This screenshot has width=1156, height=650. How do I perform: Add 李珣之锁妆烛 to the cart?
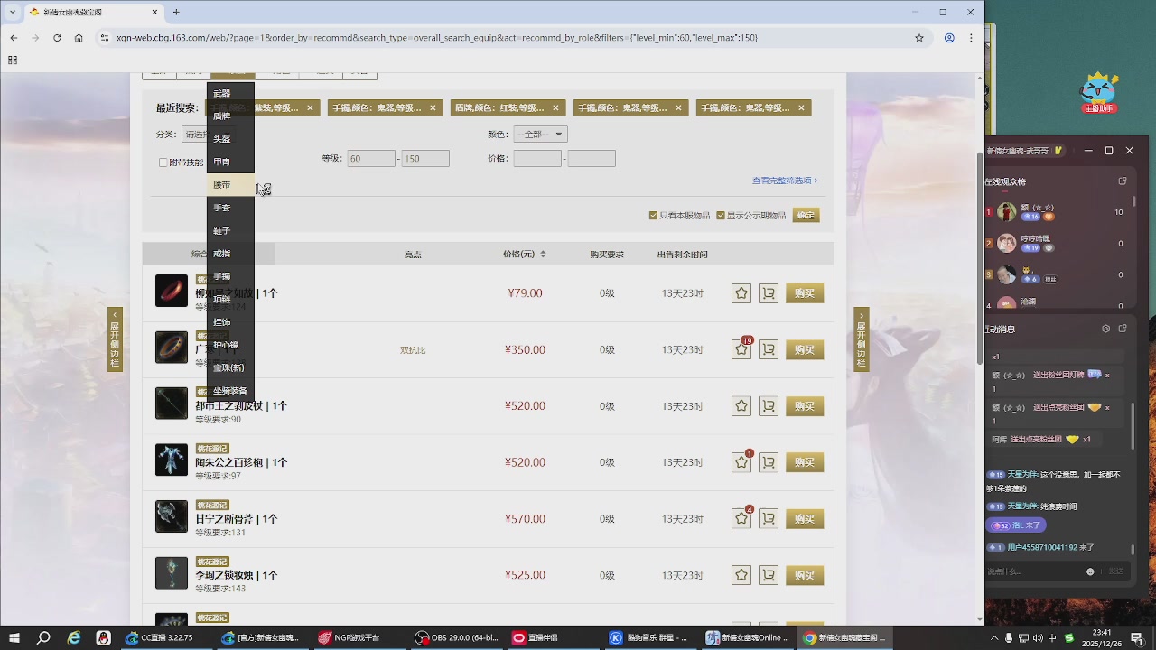pos(769,575)
